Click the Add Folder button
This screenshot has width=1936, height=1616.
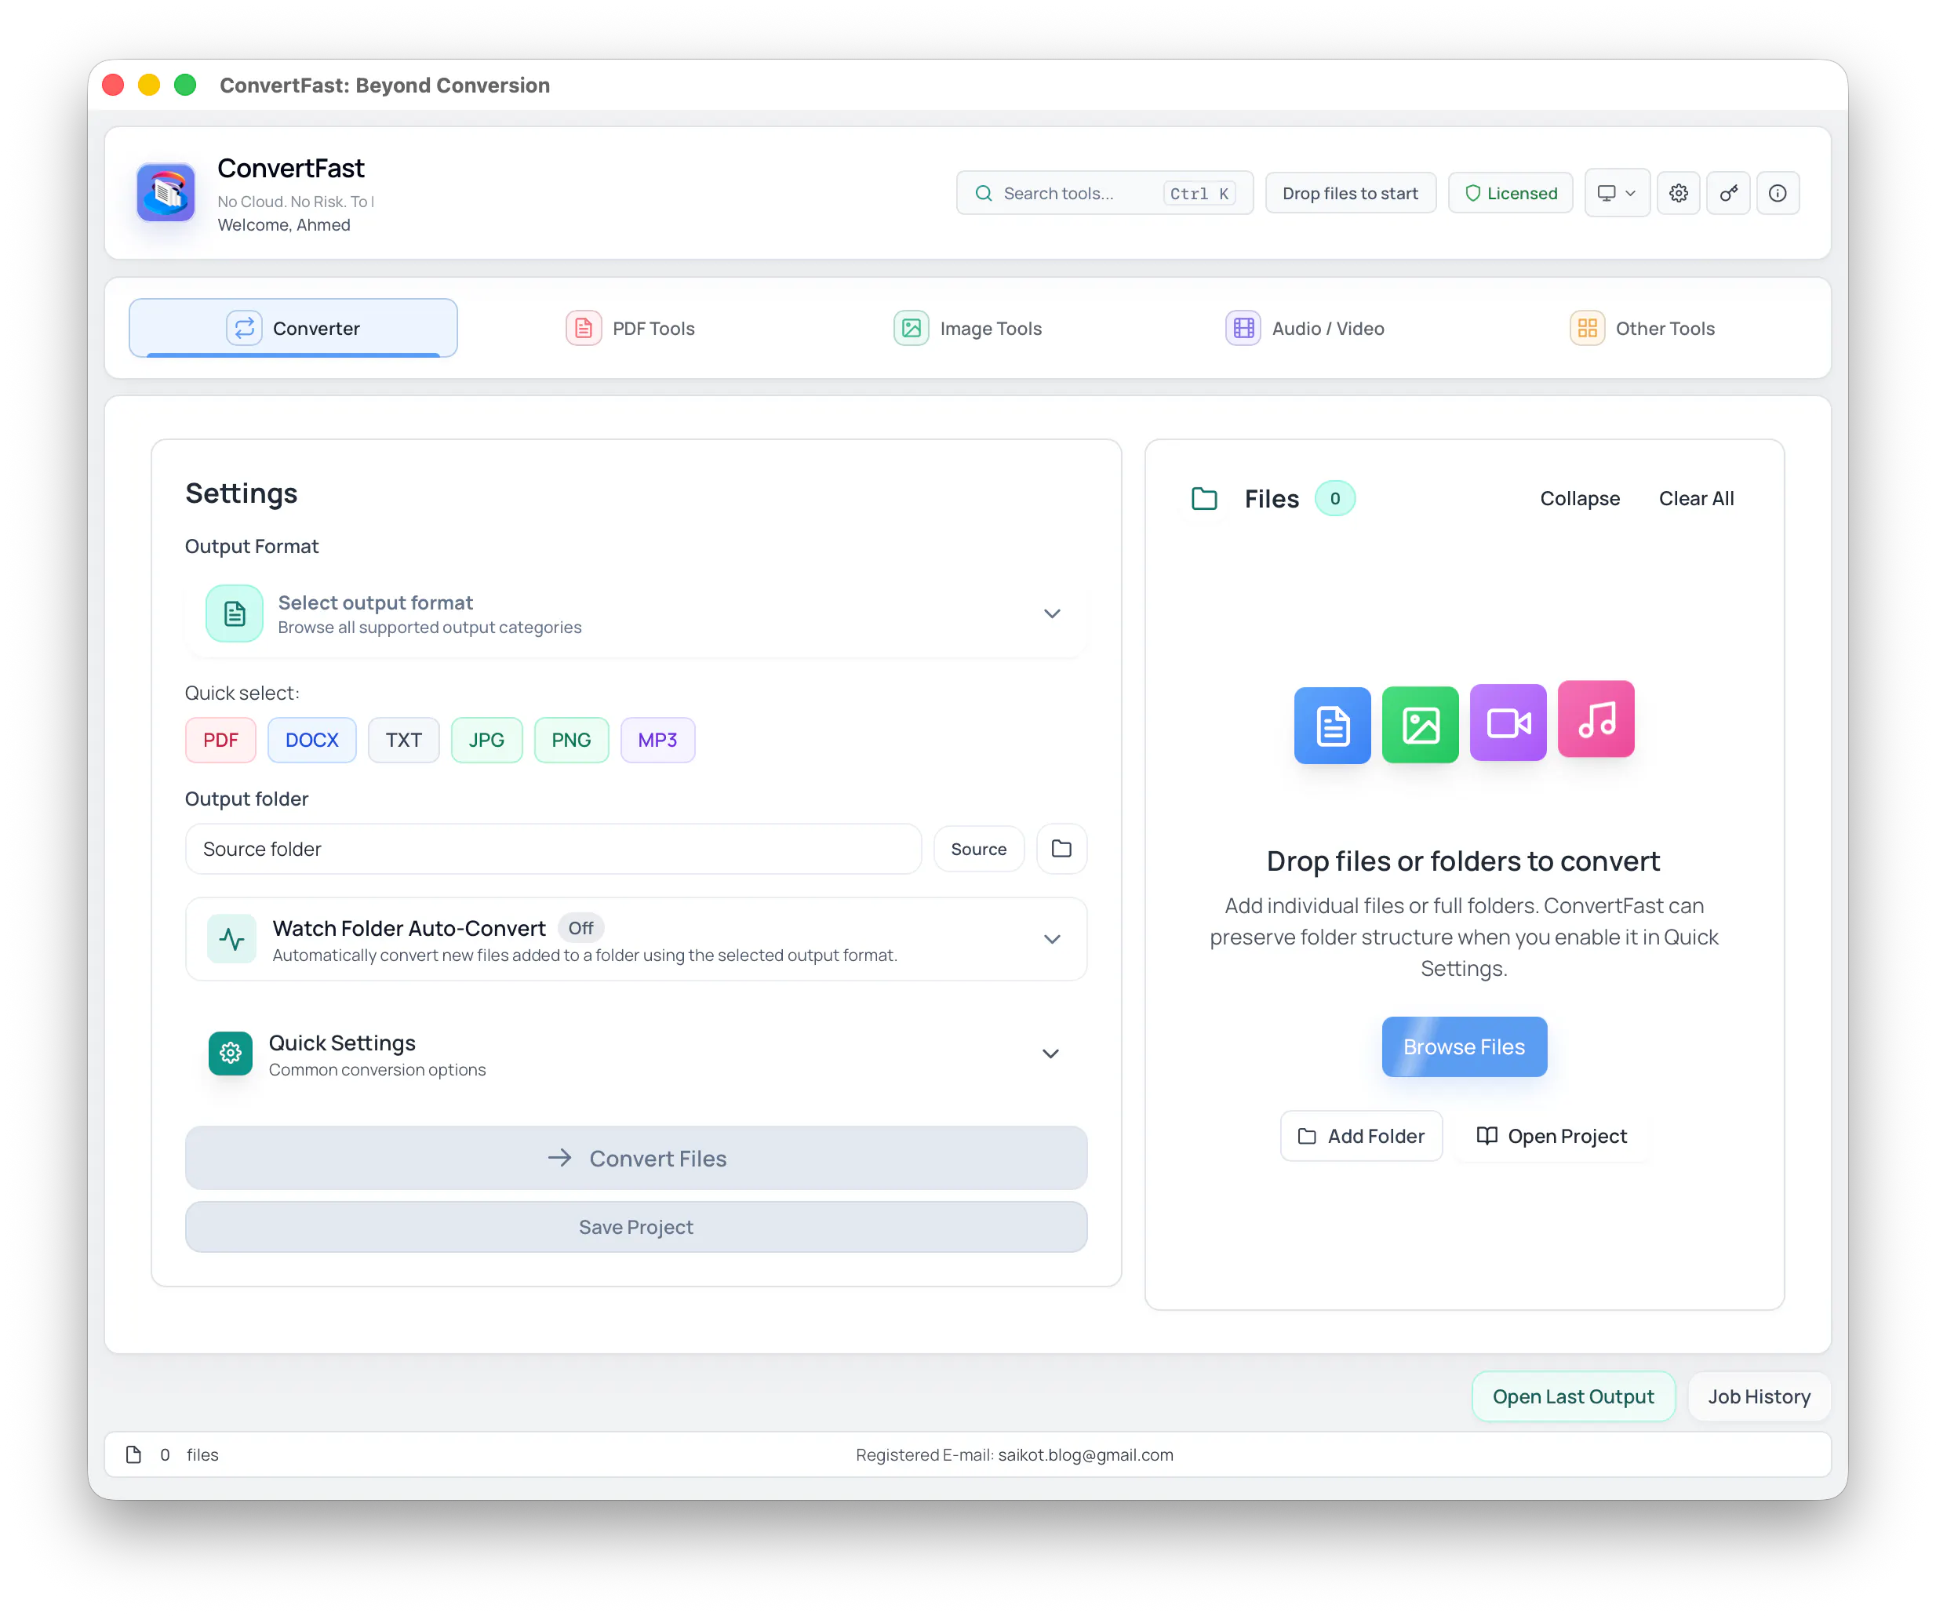(x=1361, y=1137)
